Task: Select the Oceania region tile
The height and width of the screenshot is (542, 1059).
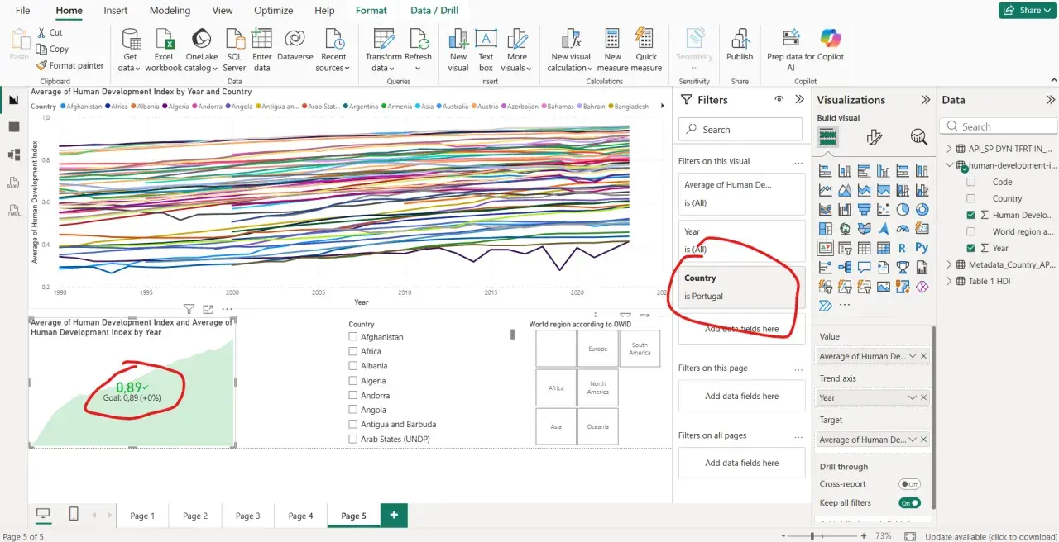Action: click(x=598, y=427)
